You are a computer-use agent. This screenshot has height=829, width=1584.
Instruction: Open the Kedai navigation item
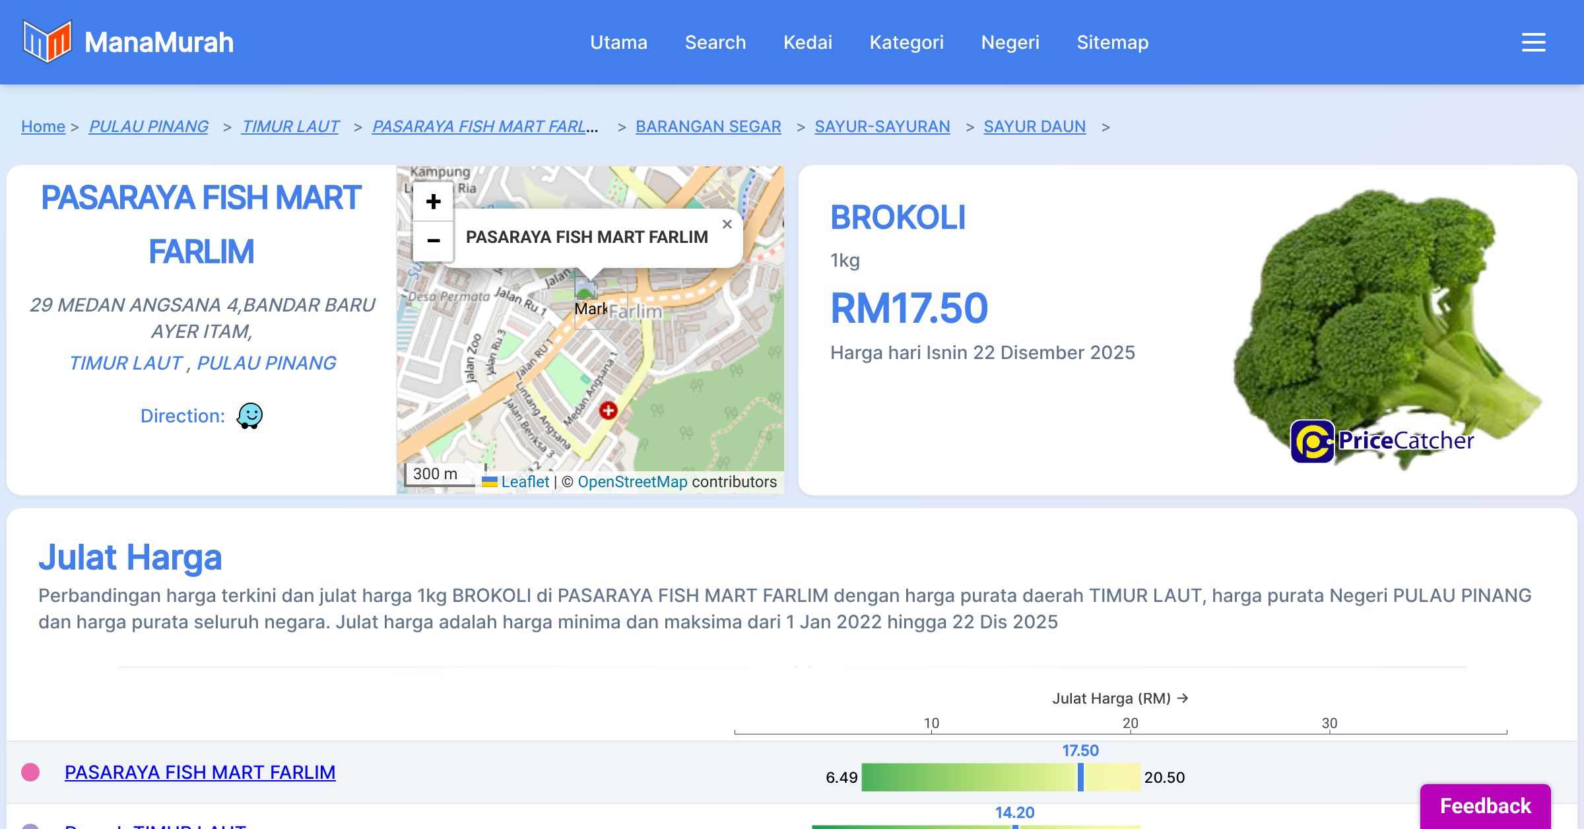(x=807, y=42)
